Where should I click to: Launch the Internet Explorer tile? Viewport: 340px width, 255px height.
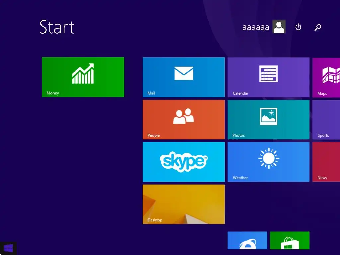(247, 240)
